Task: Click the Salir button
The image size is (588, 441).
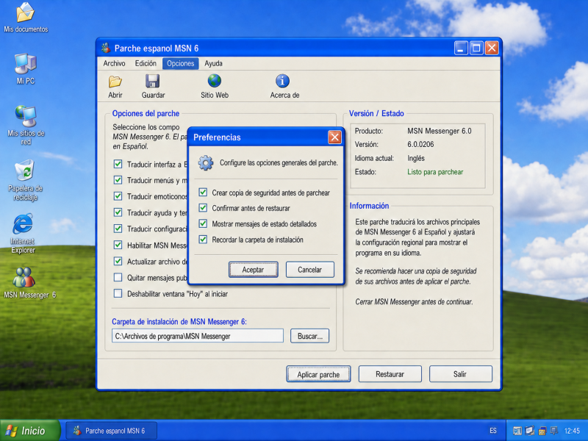Action: point(460,374)
